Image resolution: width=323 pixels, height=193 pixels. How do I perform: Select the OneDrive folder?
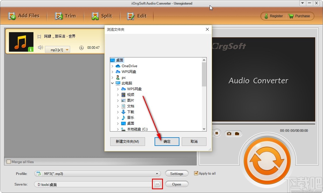point(129,66)
